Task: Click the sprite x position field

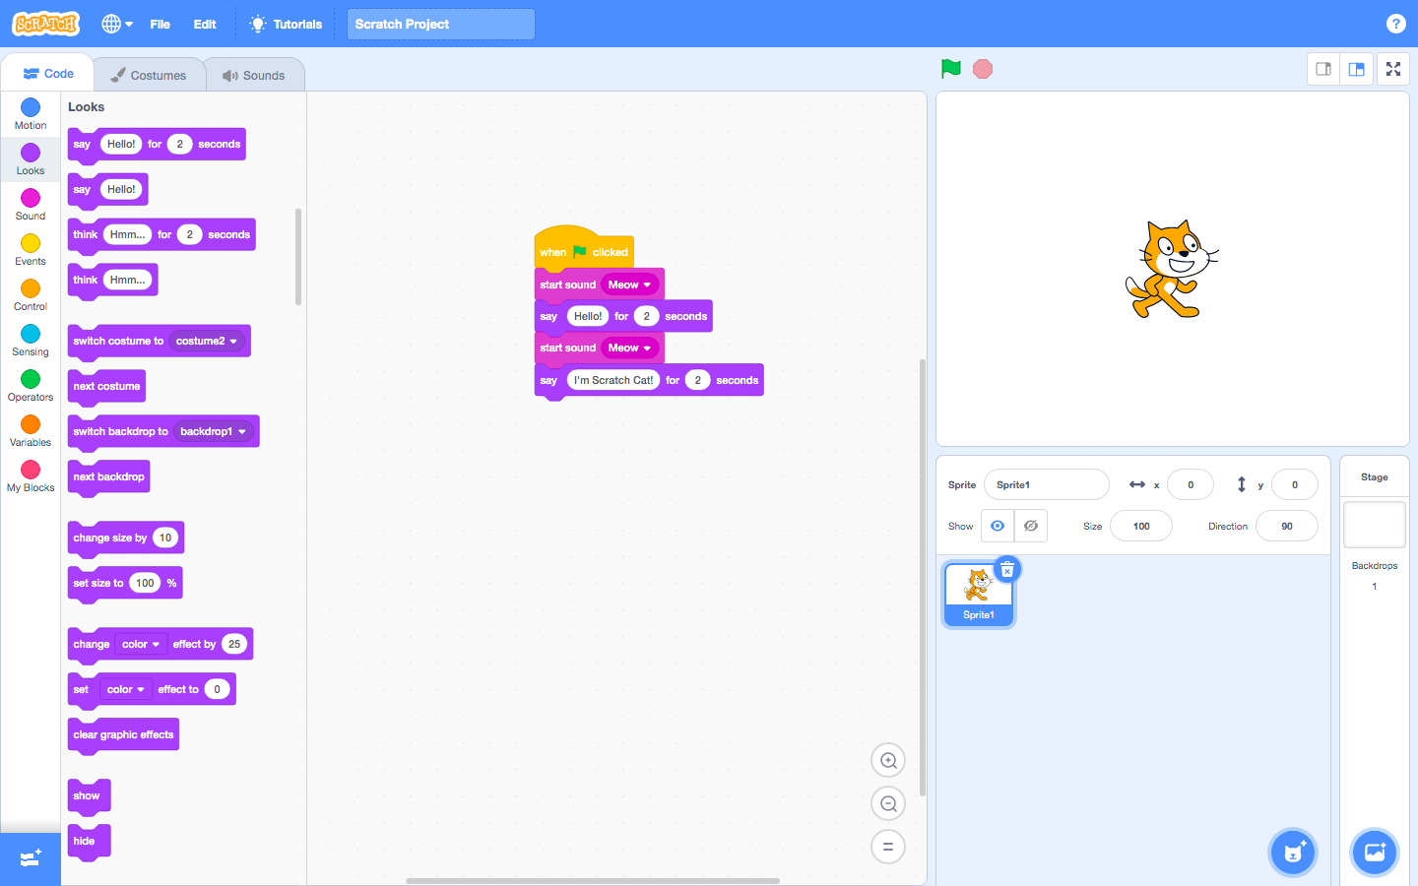Action: point(1190,484)
